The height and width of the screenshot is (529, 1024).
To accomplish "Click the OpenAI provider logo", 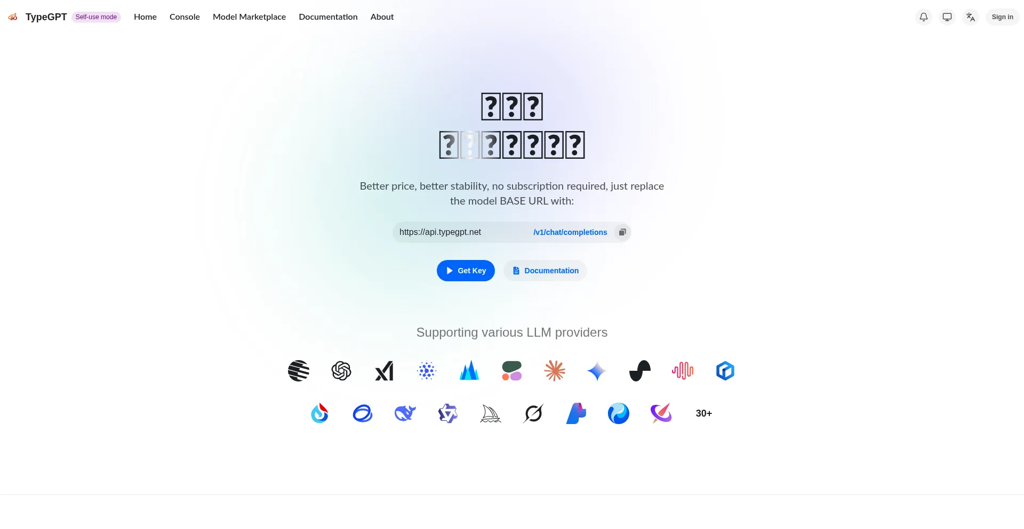I will click(x=341, y=371).
